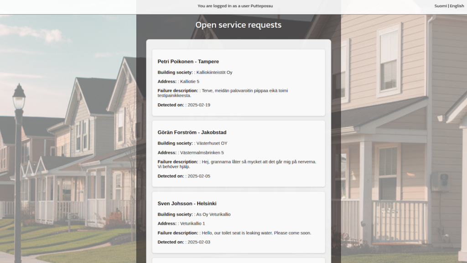Click the Open service requests heading
Image resolution: width=467 pixels, height=263 pixels.
(238, 25)
